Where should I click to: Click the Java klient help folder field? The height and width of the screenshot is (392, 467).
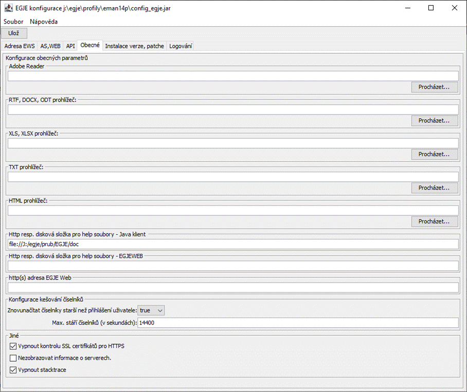233,244
